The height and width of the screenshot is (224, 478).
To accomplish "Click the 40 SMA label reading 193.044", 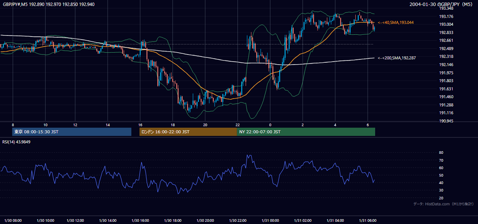I will point(396,23).
